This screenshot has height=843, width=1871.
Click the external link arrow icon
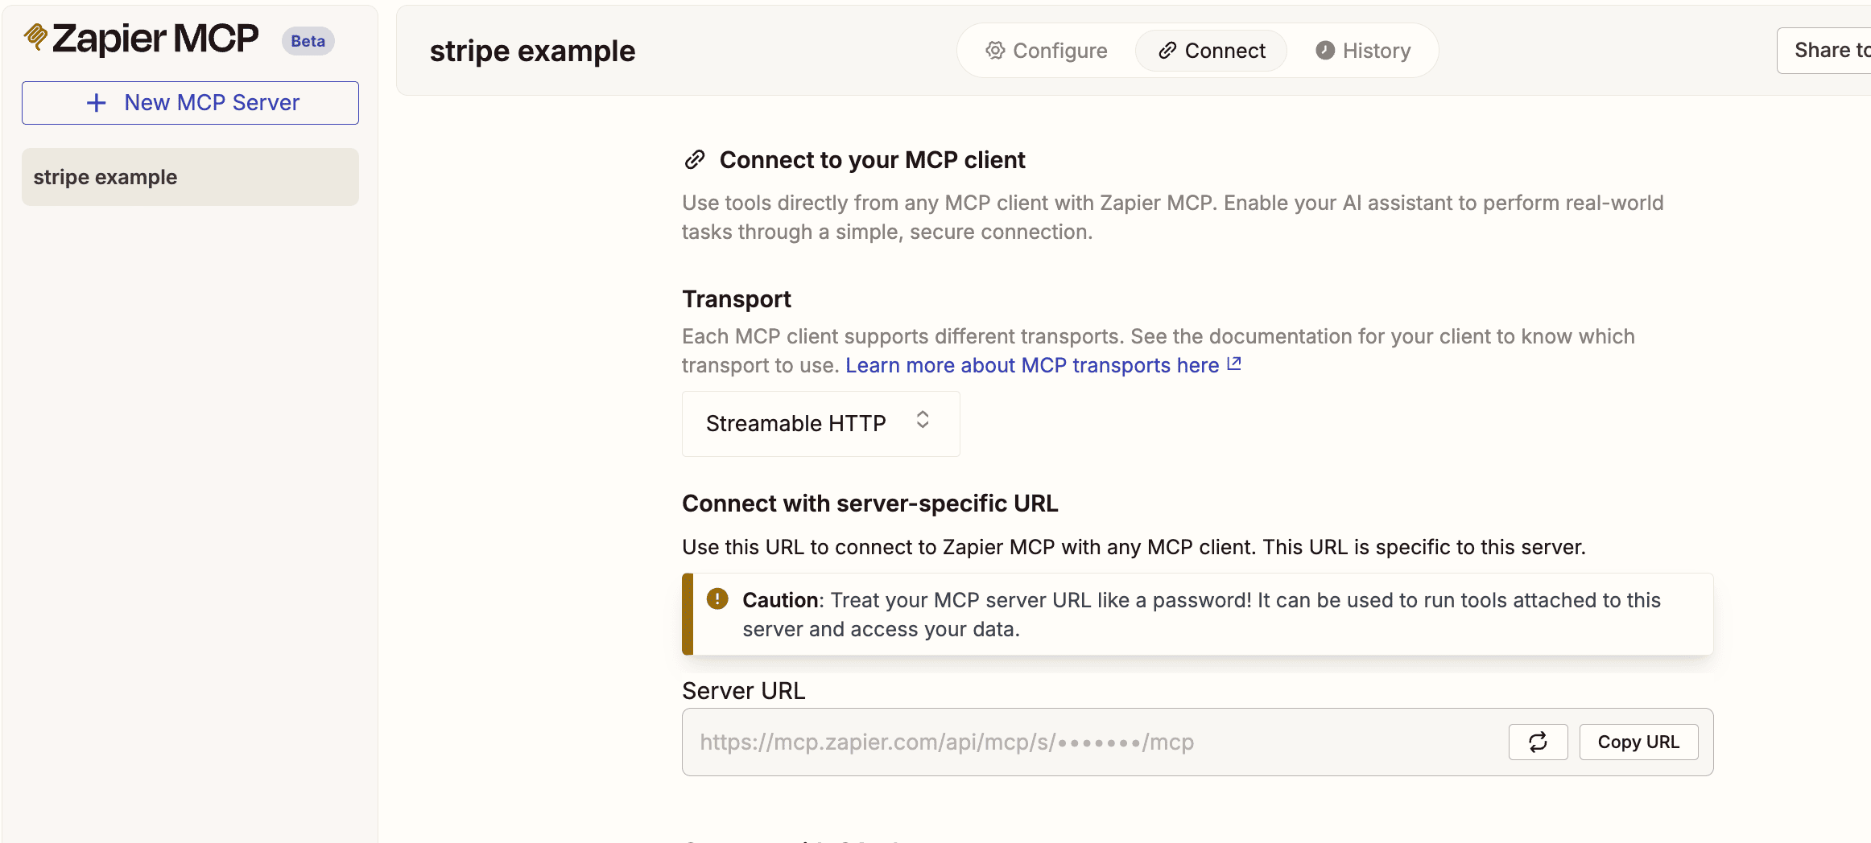pyautogui.click(x=1233, y=364)
